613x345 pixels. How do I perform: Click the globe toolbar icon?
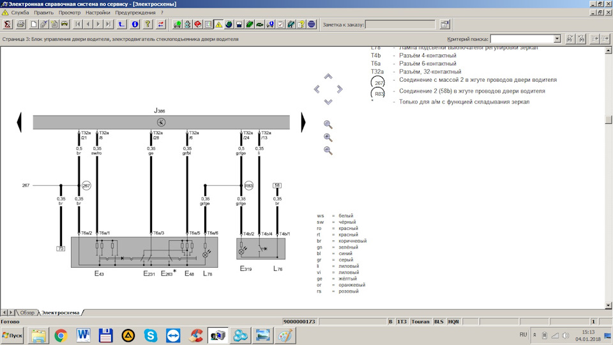[229, 24]
